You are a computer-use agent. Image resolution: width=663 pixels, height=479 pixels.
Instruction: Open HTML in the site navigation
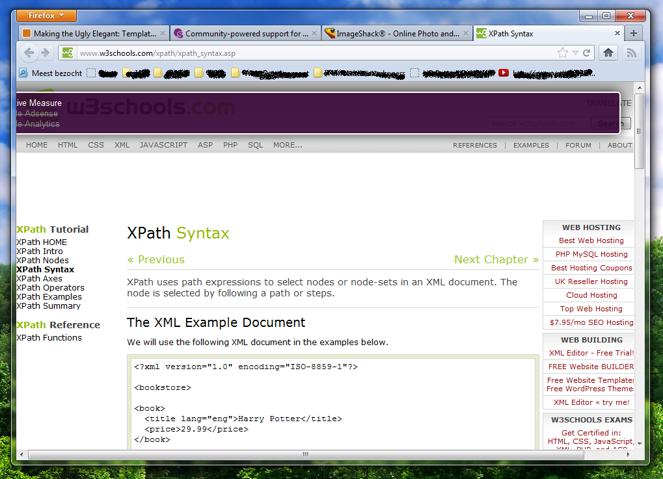(x=68, y=145)
